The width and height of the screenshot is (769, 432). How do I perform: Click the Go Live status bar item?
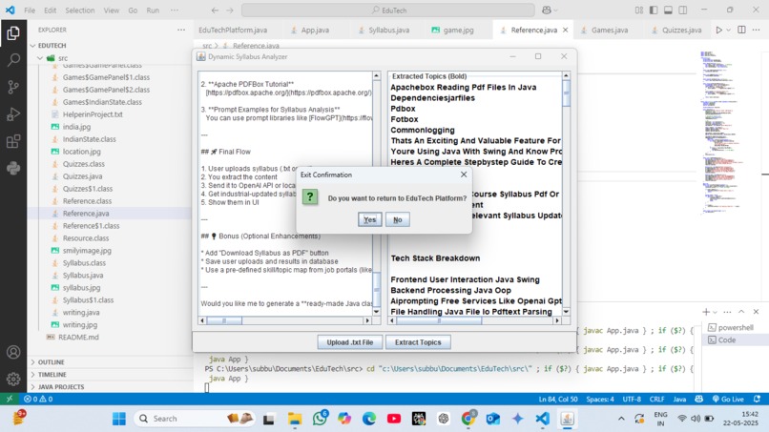[x=728, y=400]
